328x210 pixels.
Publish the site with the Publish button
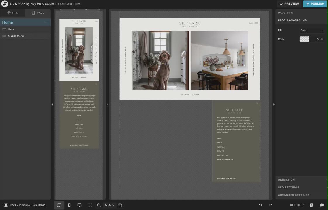point(315,4)
